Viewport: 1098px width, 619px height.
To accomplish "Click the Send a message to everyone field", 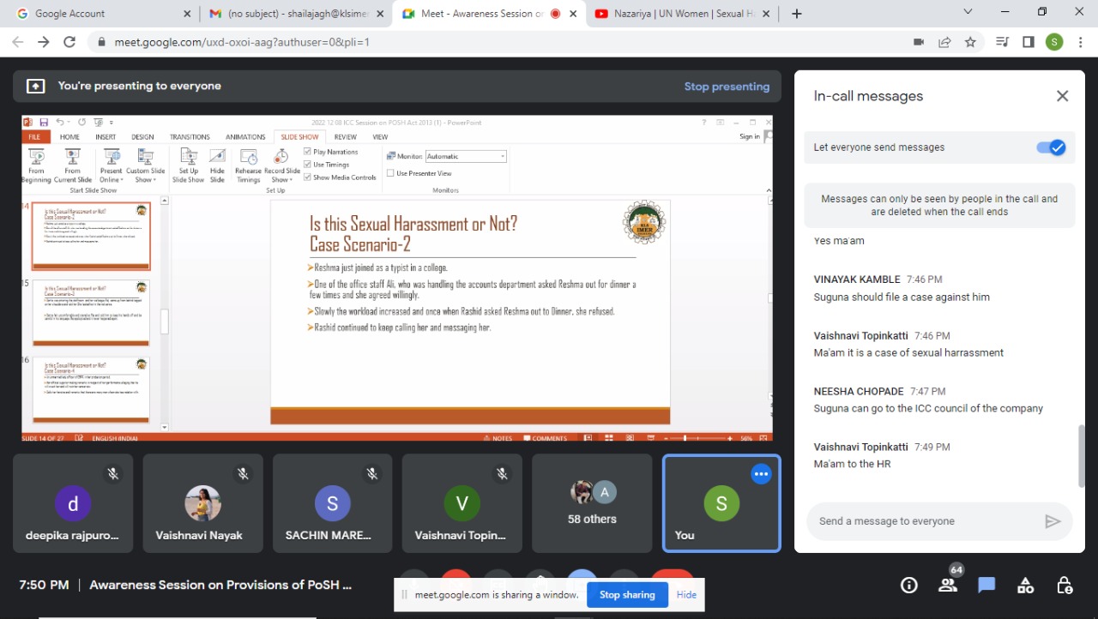I will tap(922, 521).
